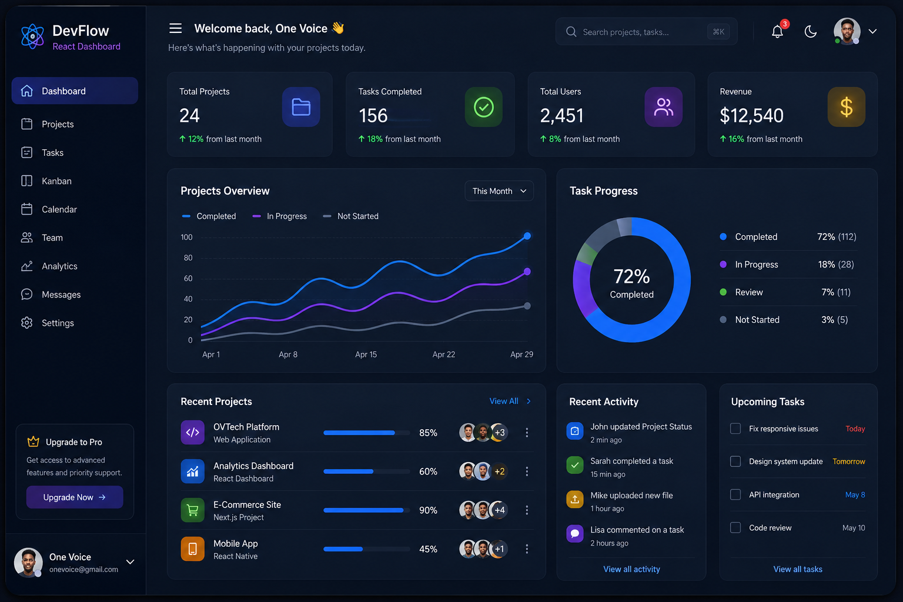Expand the header profile dropdown chevron
Viewport: 903px width, 602px height.
[x=872, y=32]
